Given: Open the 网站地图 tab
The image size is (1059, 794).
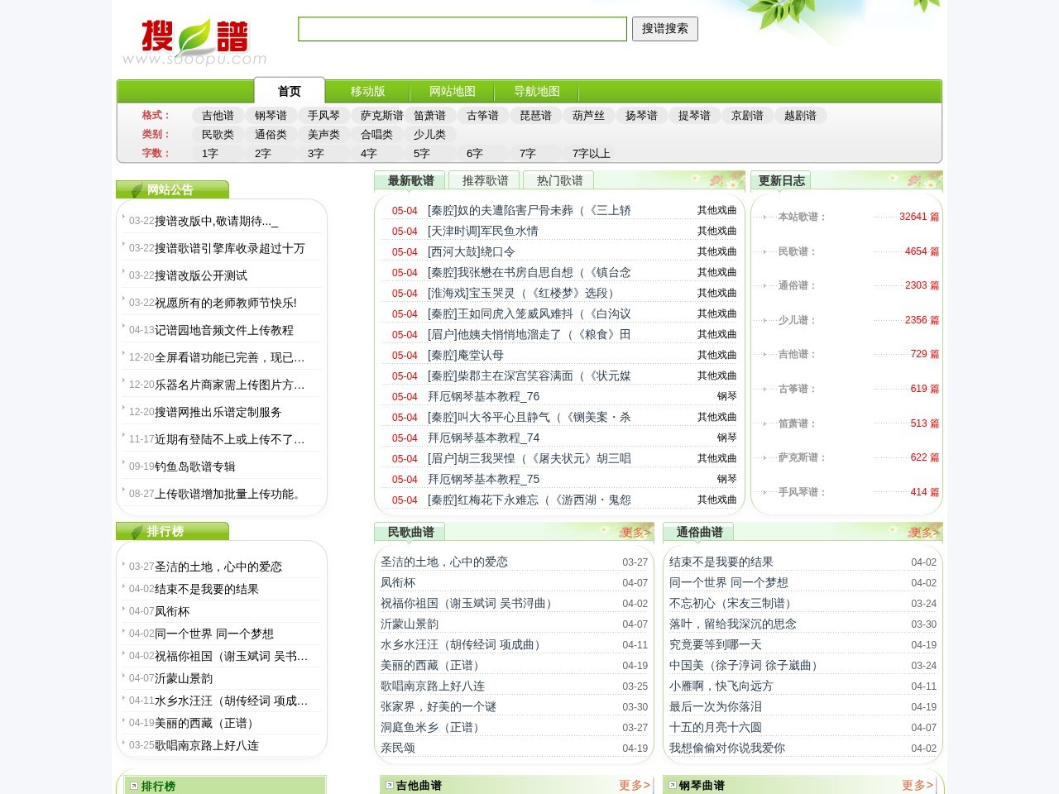Looking at the screenshot, I should tap(453, 91).
